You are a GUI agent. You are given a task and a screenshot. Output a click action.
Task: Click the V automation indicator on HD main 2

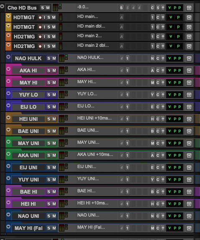(171, 36)
